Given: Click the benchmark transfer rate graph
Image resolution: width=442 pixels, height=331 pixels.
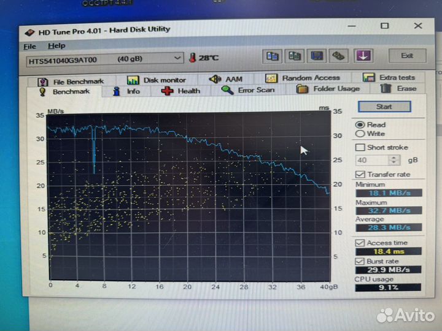Looking at the screenshot, I should (190, 197).
